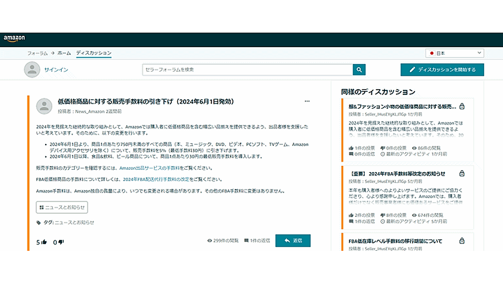
Task: Click the sign-in avatar icon
Action: 32,70
